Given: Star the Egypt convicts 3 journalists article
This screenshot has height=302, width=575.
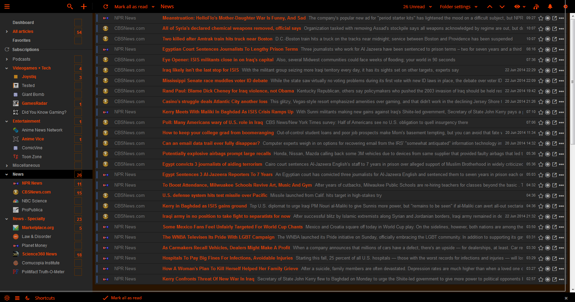Looking at the screenshot, I should [541, 164].
